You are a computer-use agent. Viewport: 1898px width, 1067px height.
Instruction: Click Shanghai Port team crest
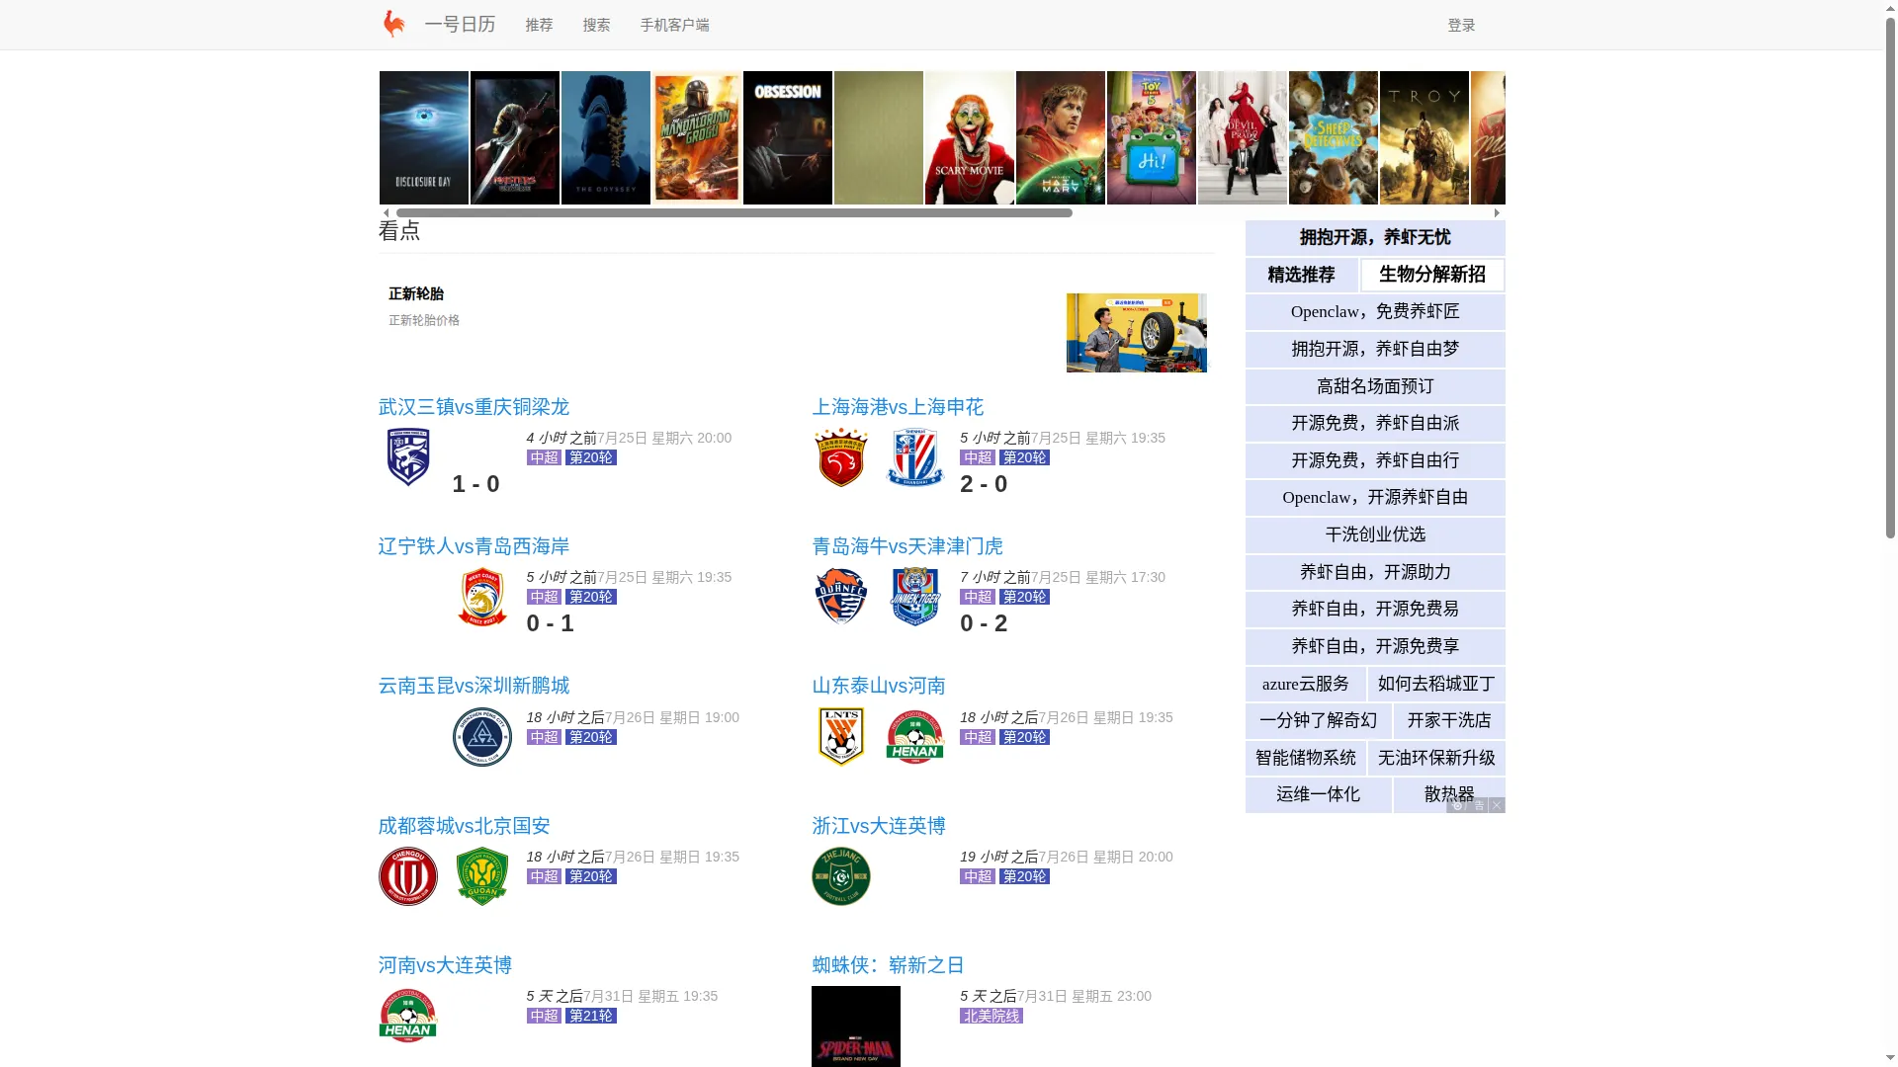841,456
